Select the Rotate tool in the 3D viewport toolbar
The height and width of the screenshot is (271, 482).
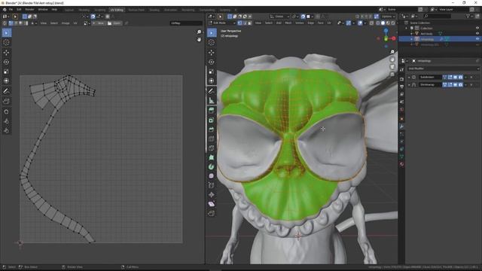(212, 62)
